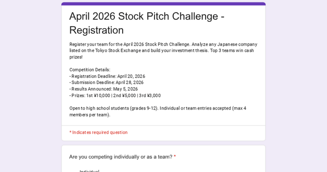The width and height of the screenshot is (327, 172).
Task: Click the Registration Deadline line
Action: [x=107, y=76]
